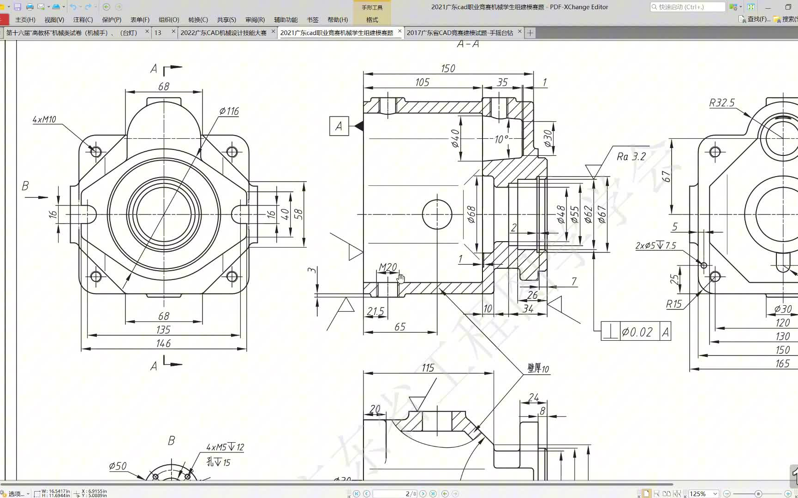This screenshot has width=798, height=498.
Task: Go to next view with forward arrow in top toolbar
Action: [x=119, y=7]
